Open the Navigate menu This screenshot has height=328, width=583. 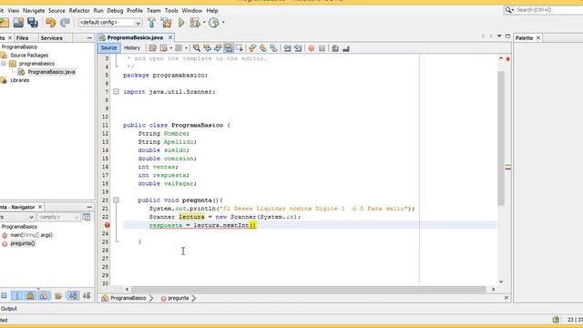pos(34,10)
